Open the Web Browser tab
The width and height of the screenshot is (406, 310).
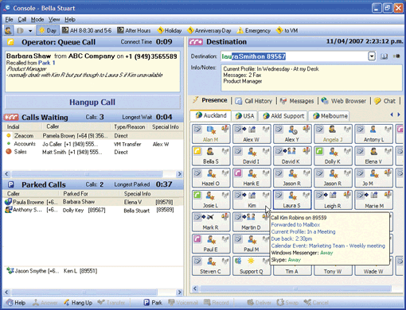click(343, 101)
